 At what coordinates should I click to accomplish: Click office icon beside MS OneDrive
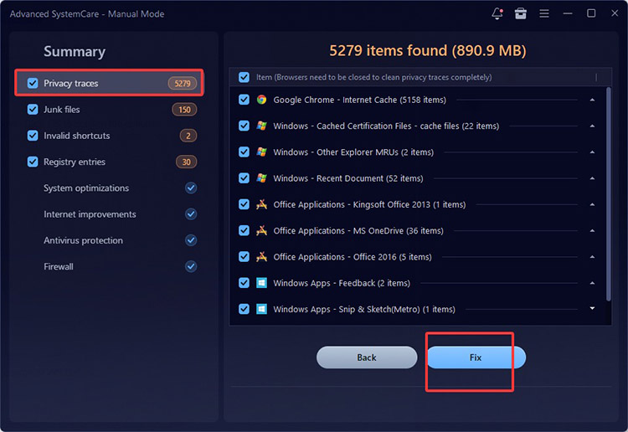261,230
